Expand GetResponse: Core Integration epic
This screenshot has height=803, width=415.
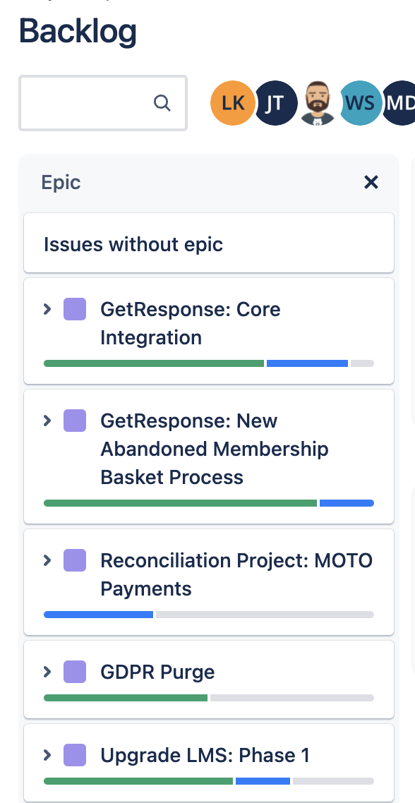click(x=47, y=309)
